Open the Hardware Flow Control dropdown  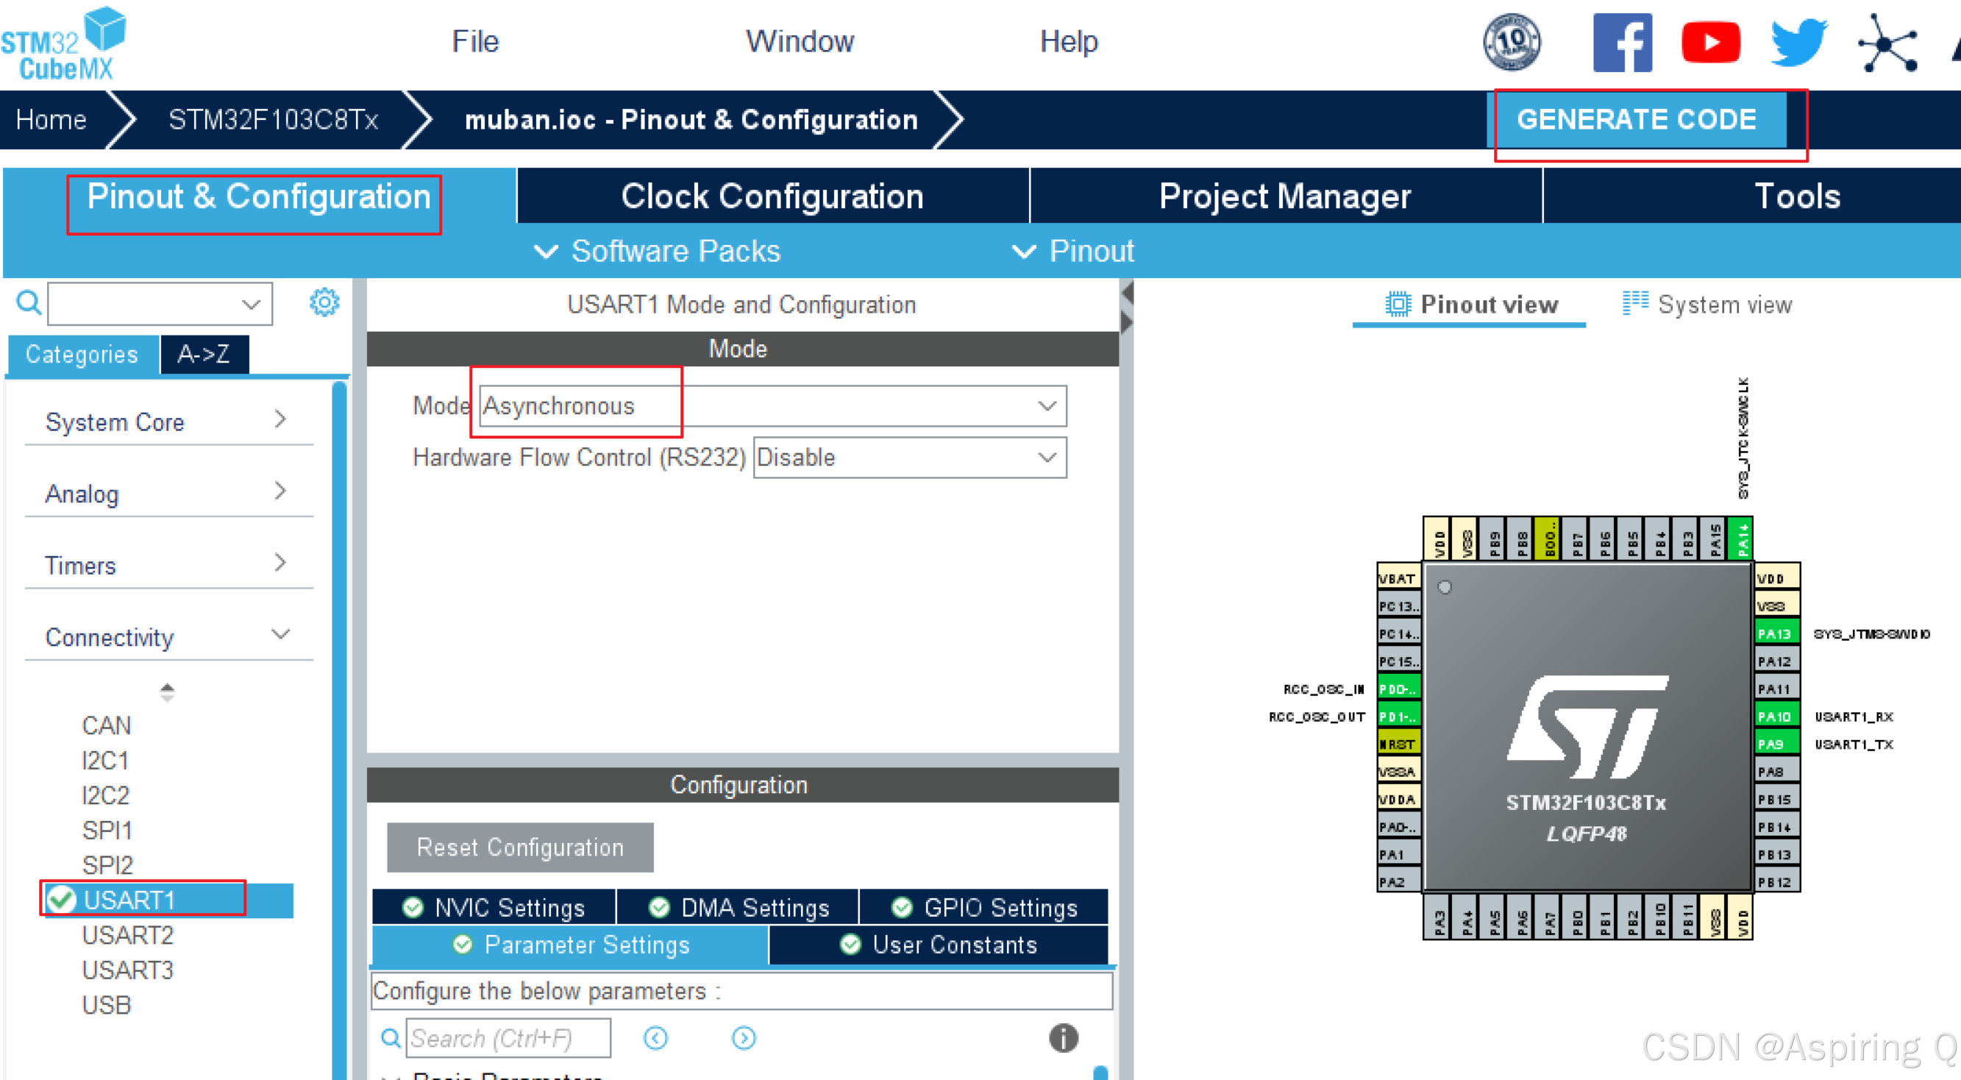(x=910, y=457)
